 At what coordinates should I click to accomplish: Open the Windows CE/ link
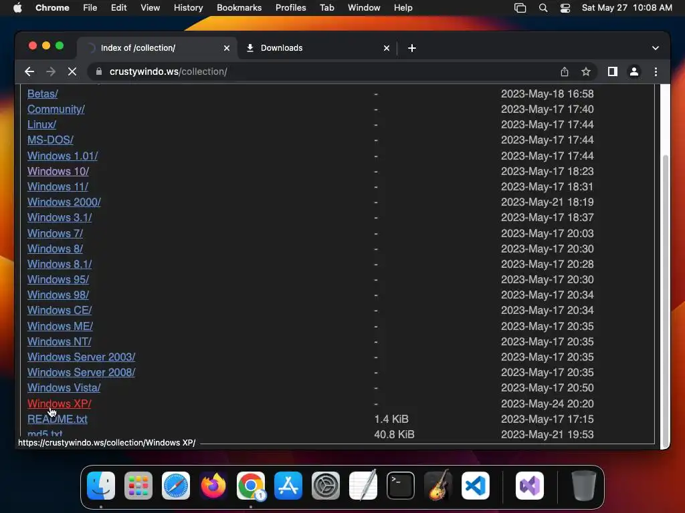(60, 310)
